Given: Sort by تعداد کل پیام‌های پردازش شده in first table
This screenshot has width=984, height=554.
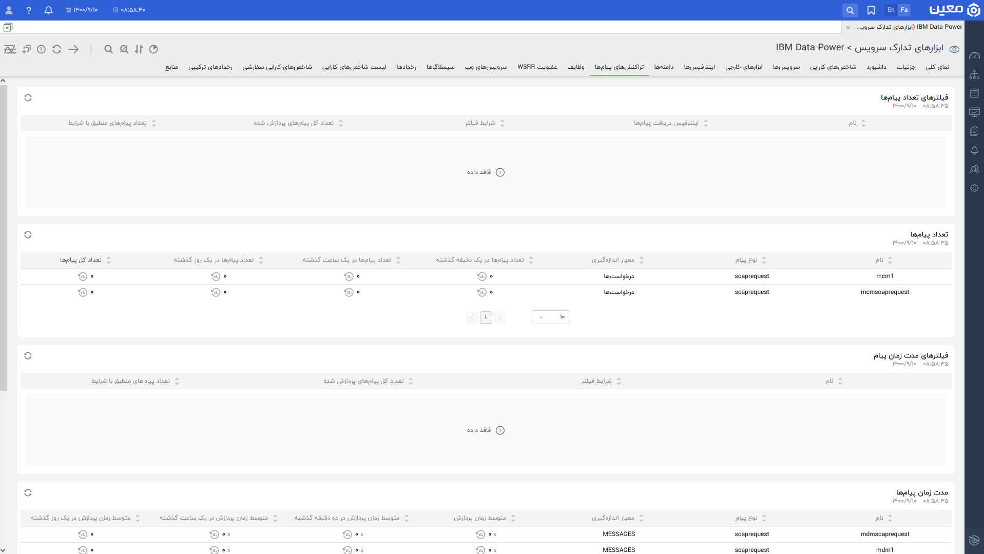Looking at the screenshot, I should (x=298, y=123).
